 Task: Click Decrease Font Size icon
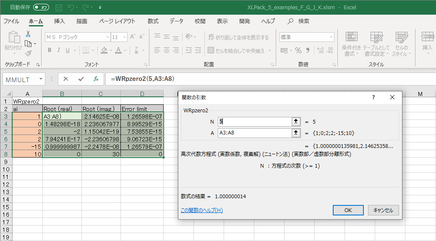[x=142, y=36]
